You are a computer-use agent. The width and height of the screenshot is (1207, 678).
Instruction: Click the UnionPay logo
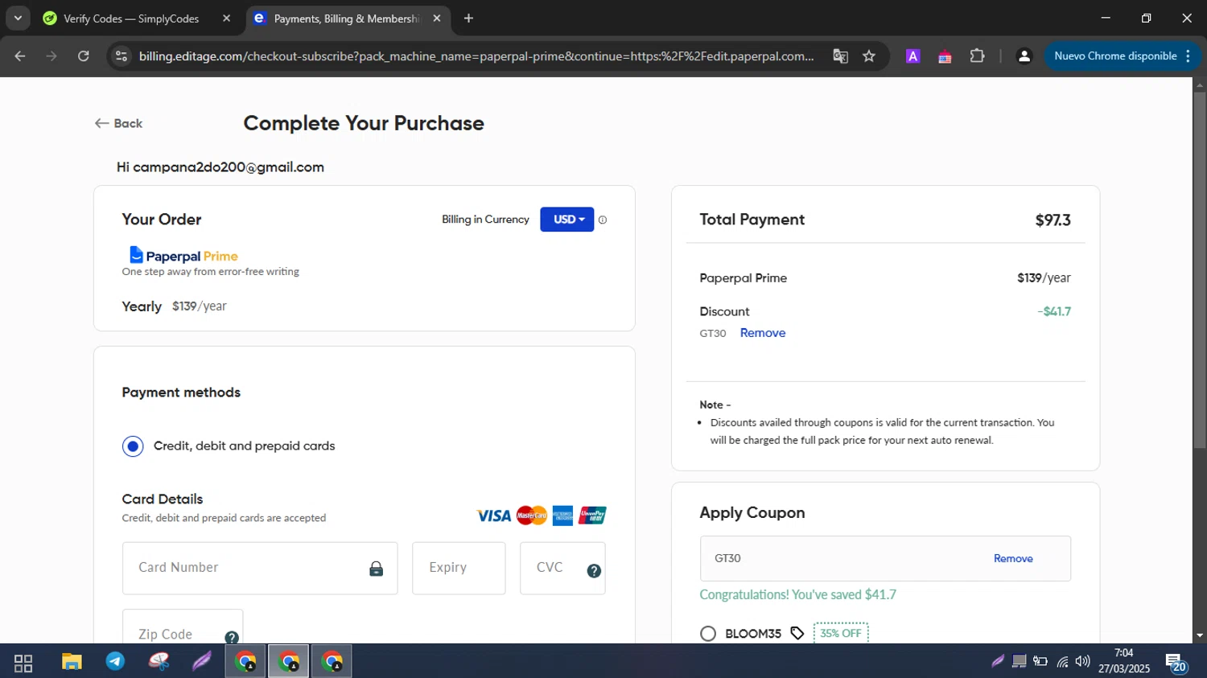(592, 516)
